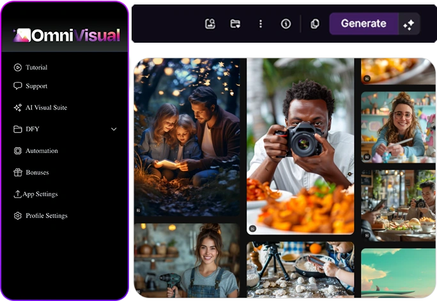This screenshot has height=301, width=437.
Task: Open the family reading in forest image
Action: tap(187, 137)
